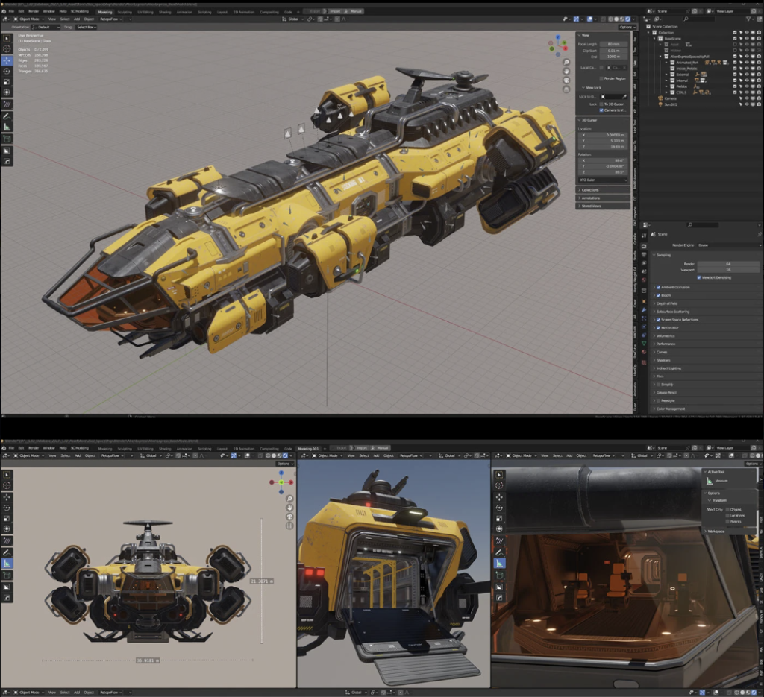Image resolution: width=764 pixels, height=697 pixels.
Task: Open the Window menu
Action: 48,11
